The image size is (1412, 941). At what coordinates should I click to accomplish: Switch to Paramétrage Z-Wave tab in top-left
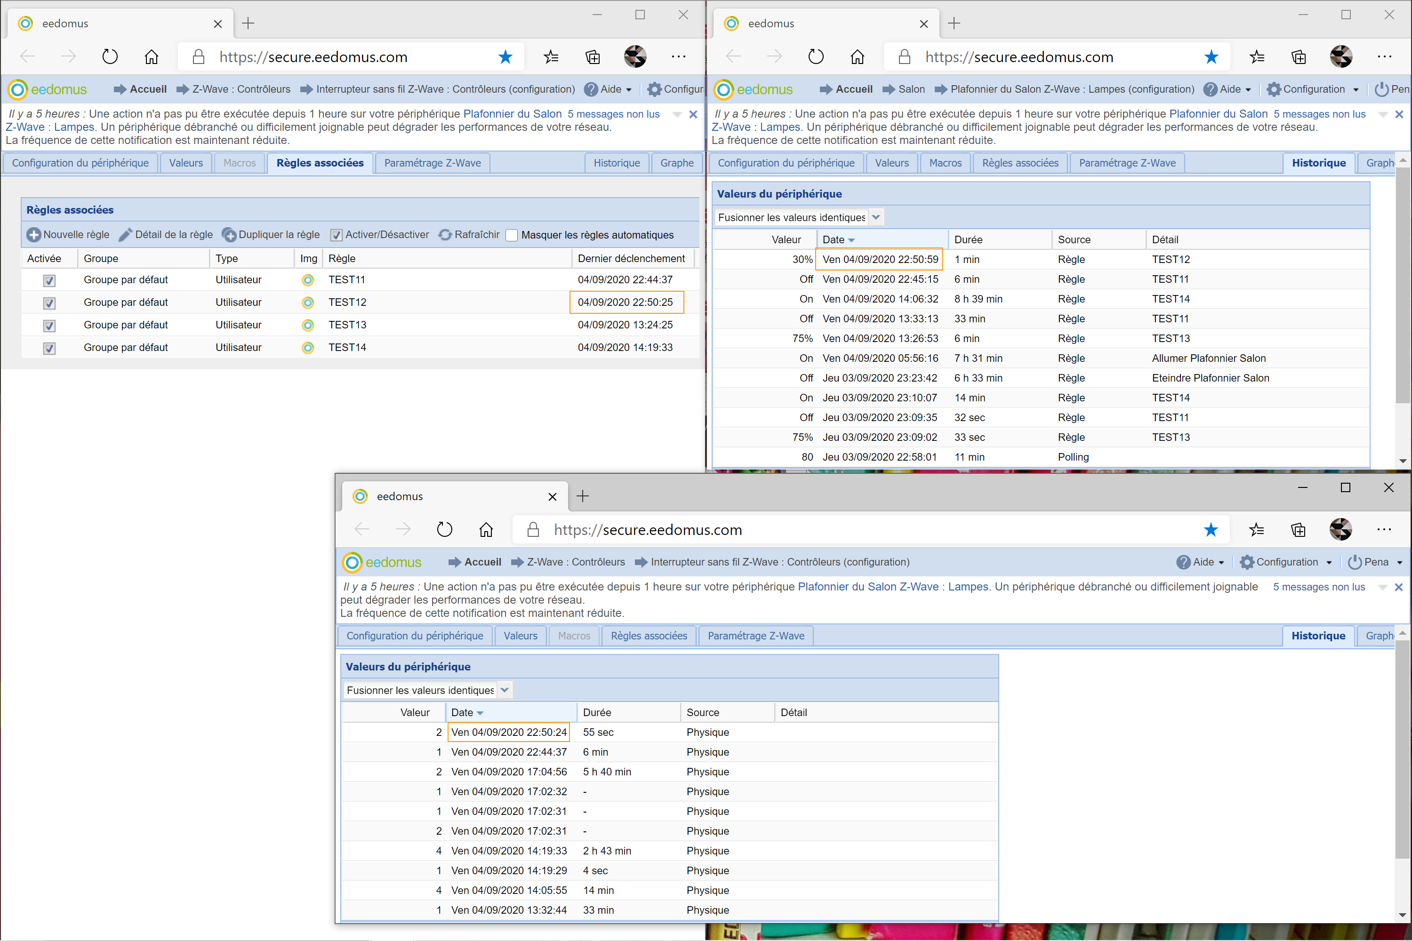tap(432, 163)
